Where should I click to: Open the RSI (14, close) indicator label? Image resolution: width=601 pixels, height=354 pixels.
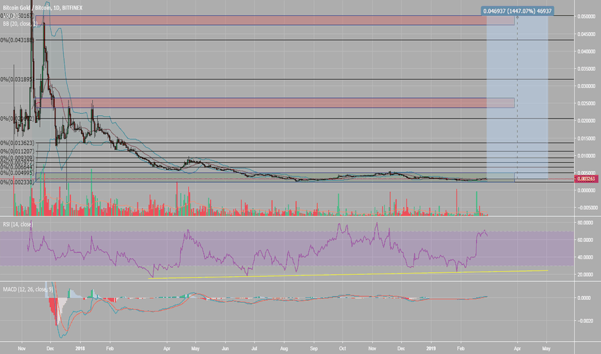pos(18,224)
